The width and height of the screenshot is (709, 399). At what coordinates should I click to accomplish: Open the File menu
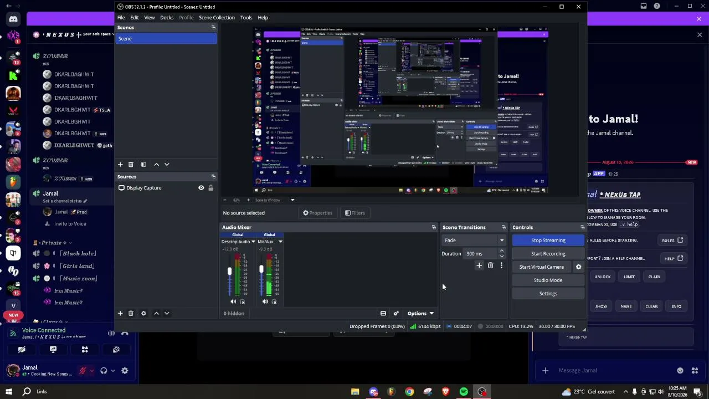click(121, 18)
